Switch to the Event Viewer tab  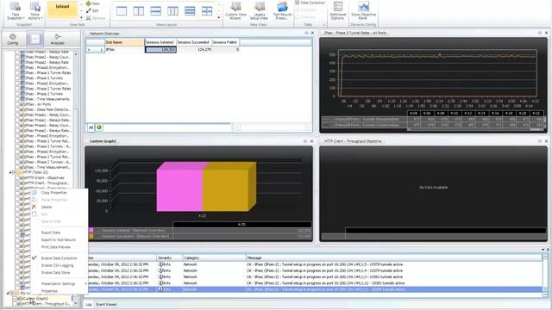click(x=106, y=304)
